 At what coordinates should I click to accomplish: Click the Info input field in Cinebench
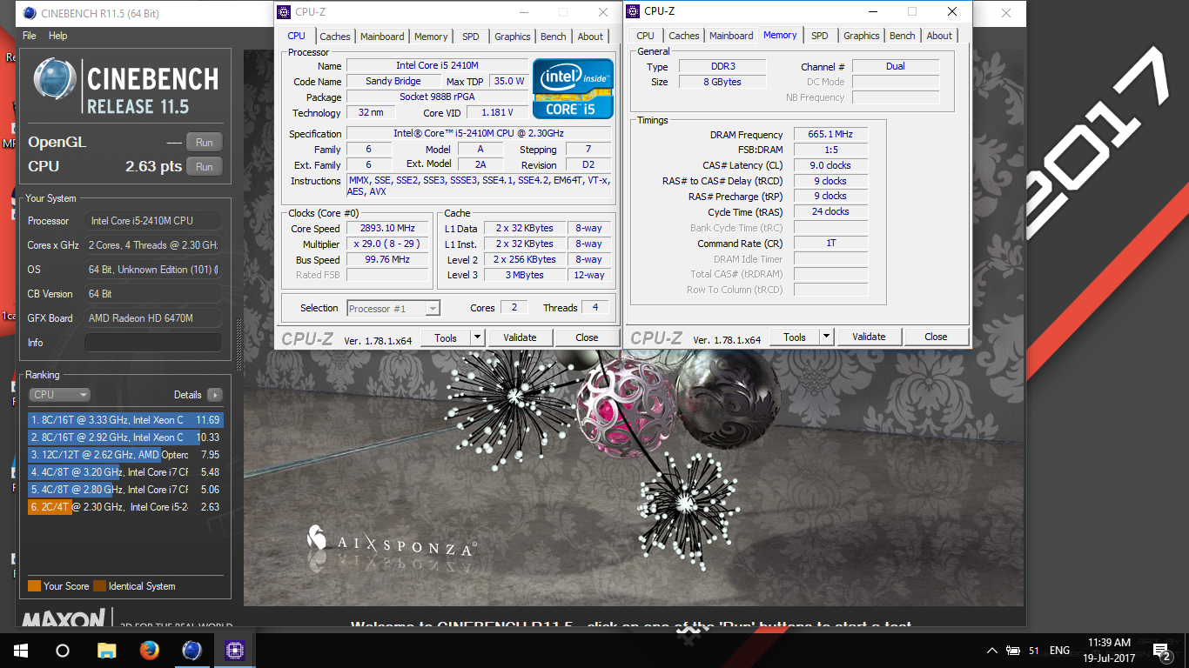pos(152,343)
